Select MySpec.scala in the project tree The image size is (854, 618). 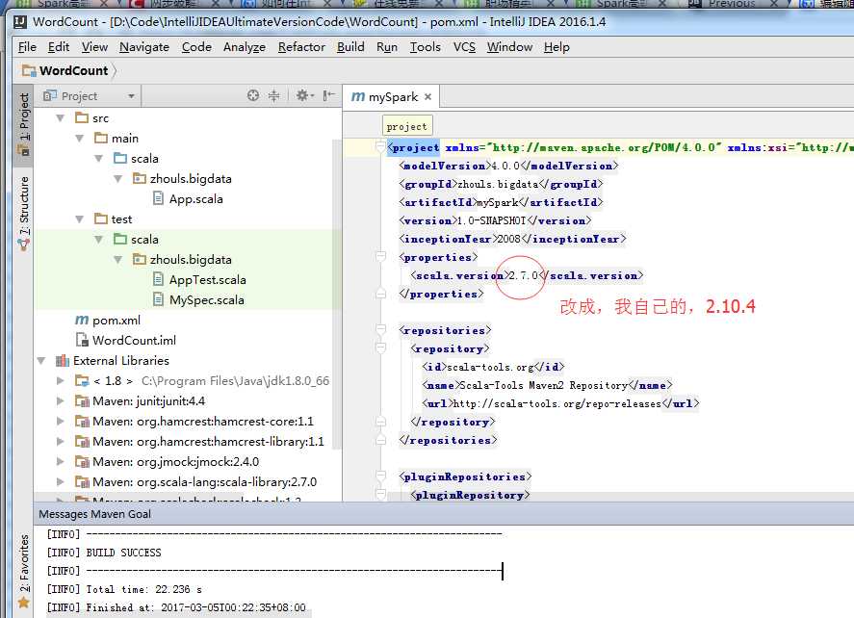click(x=206, y=299)
